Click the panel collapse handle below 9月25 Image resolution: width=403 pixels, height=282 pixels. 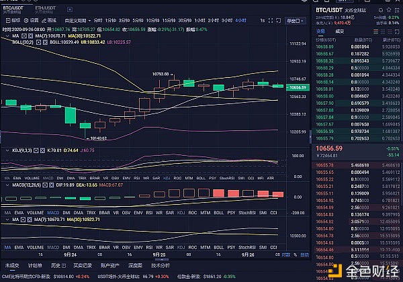pyautogui.click(x=161, y=259)
